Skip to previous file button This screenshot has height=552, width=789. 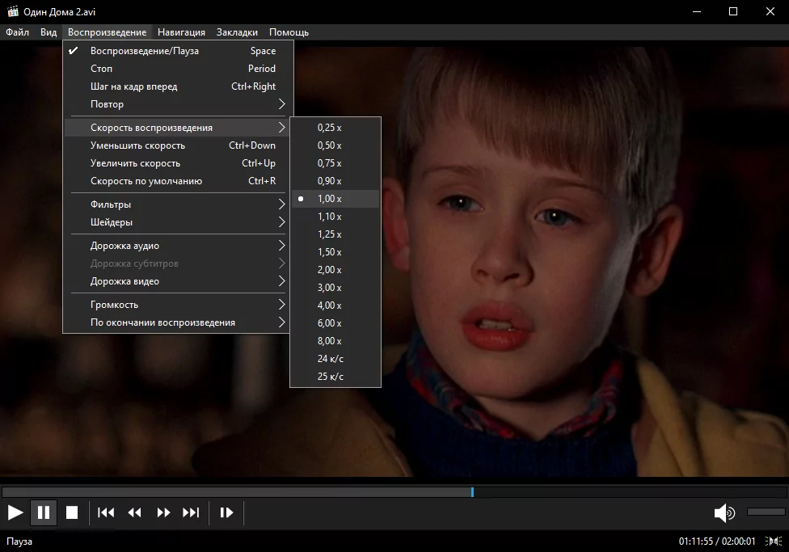(x=106, y=512)
